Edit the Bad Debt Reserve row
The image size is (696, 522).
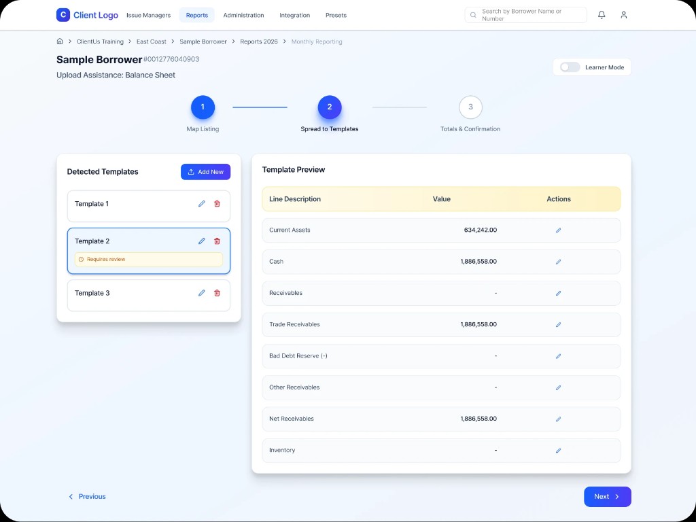(559, 356)
